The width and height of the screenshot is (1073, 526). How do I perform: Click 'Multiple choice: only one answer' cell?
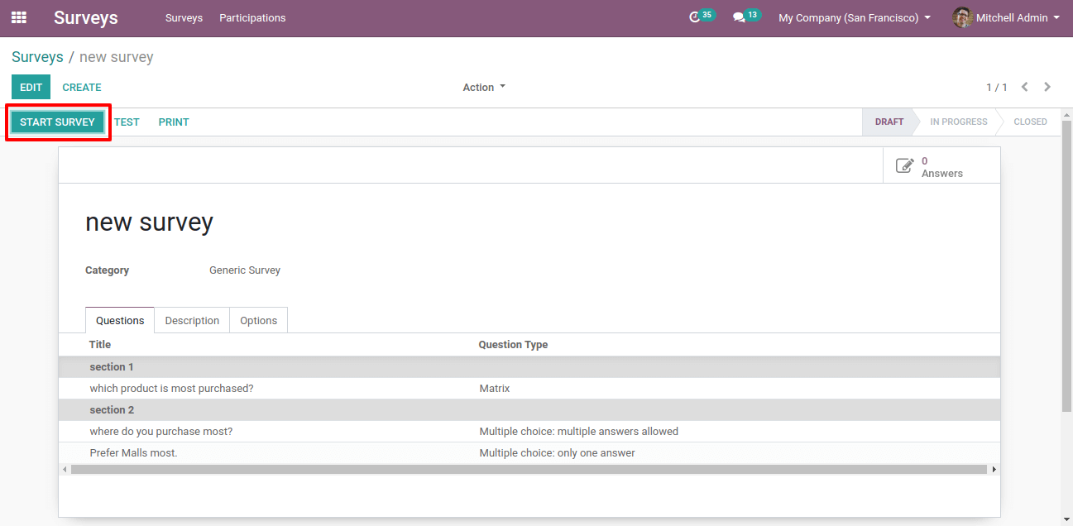pos(558,452)
